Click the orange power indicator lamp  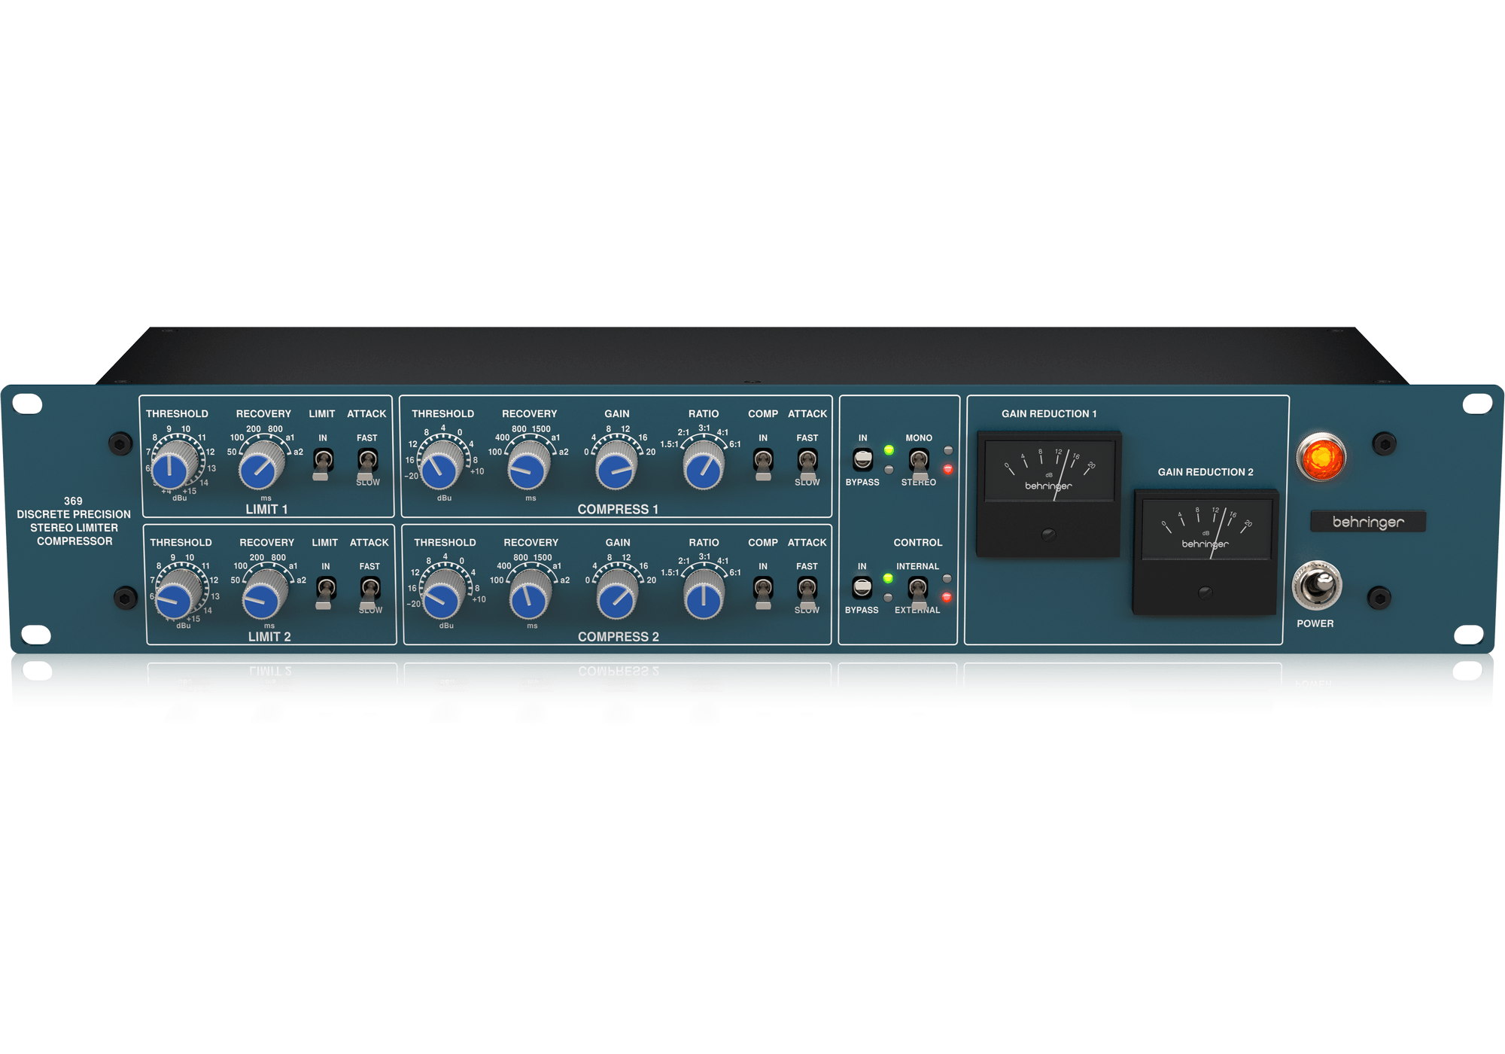click(x=1321, y=457)
